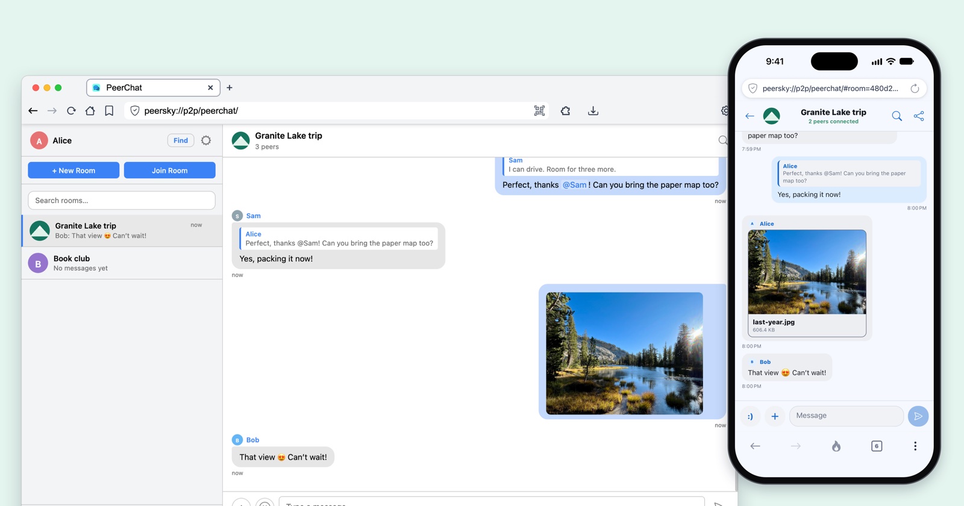Create a room with + New Room
Screen dimensions: 964x506
[74, 170]
